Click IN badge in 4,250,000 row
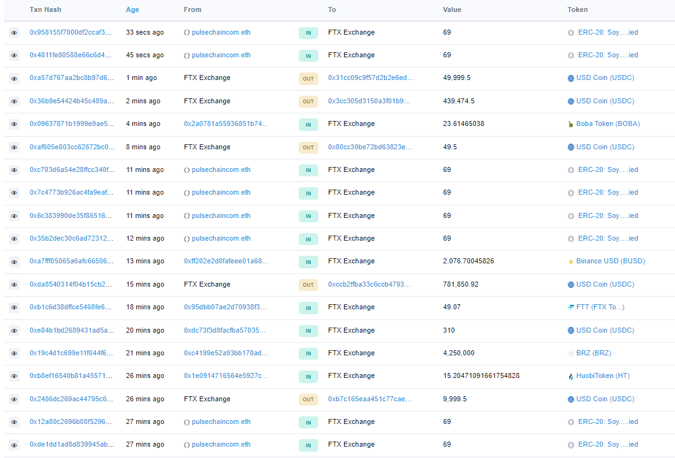This screenshot has width=675, height=458. point(308,354)
